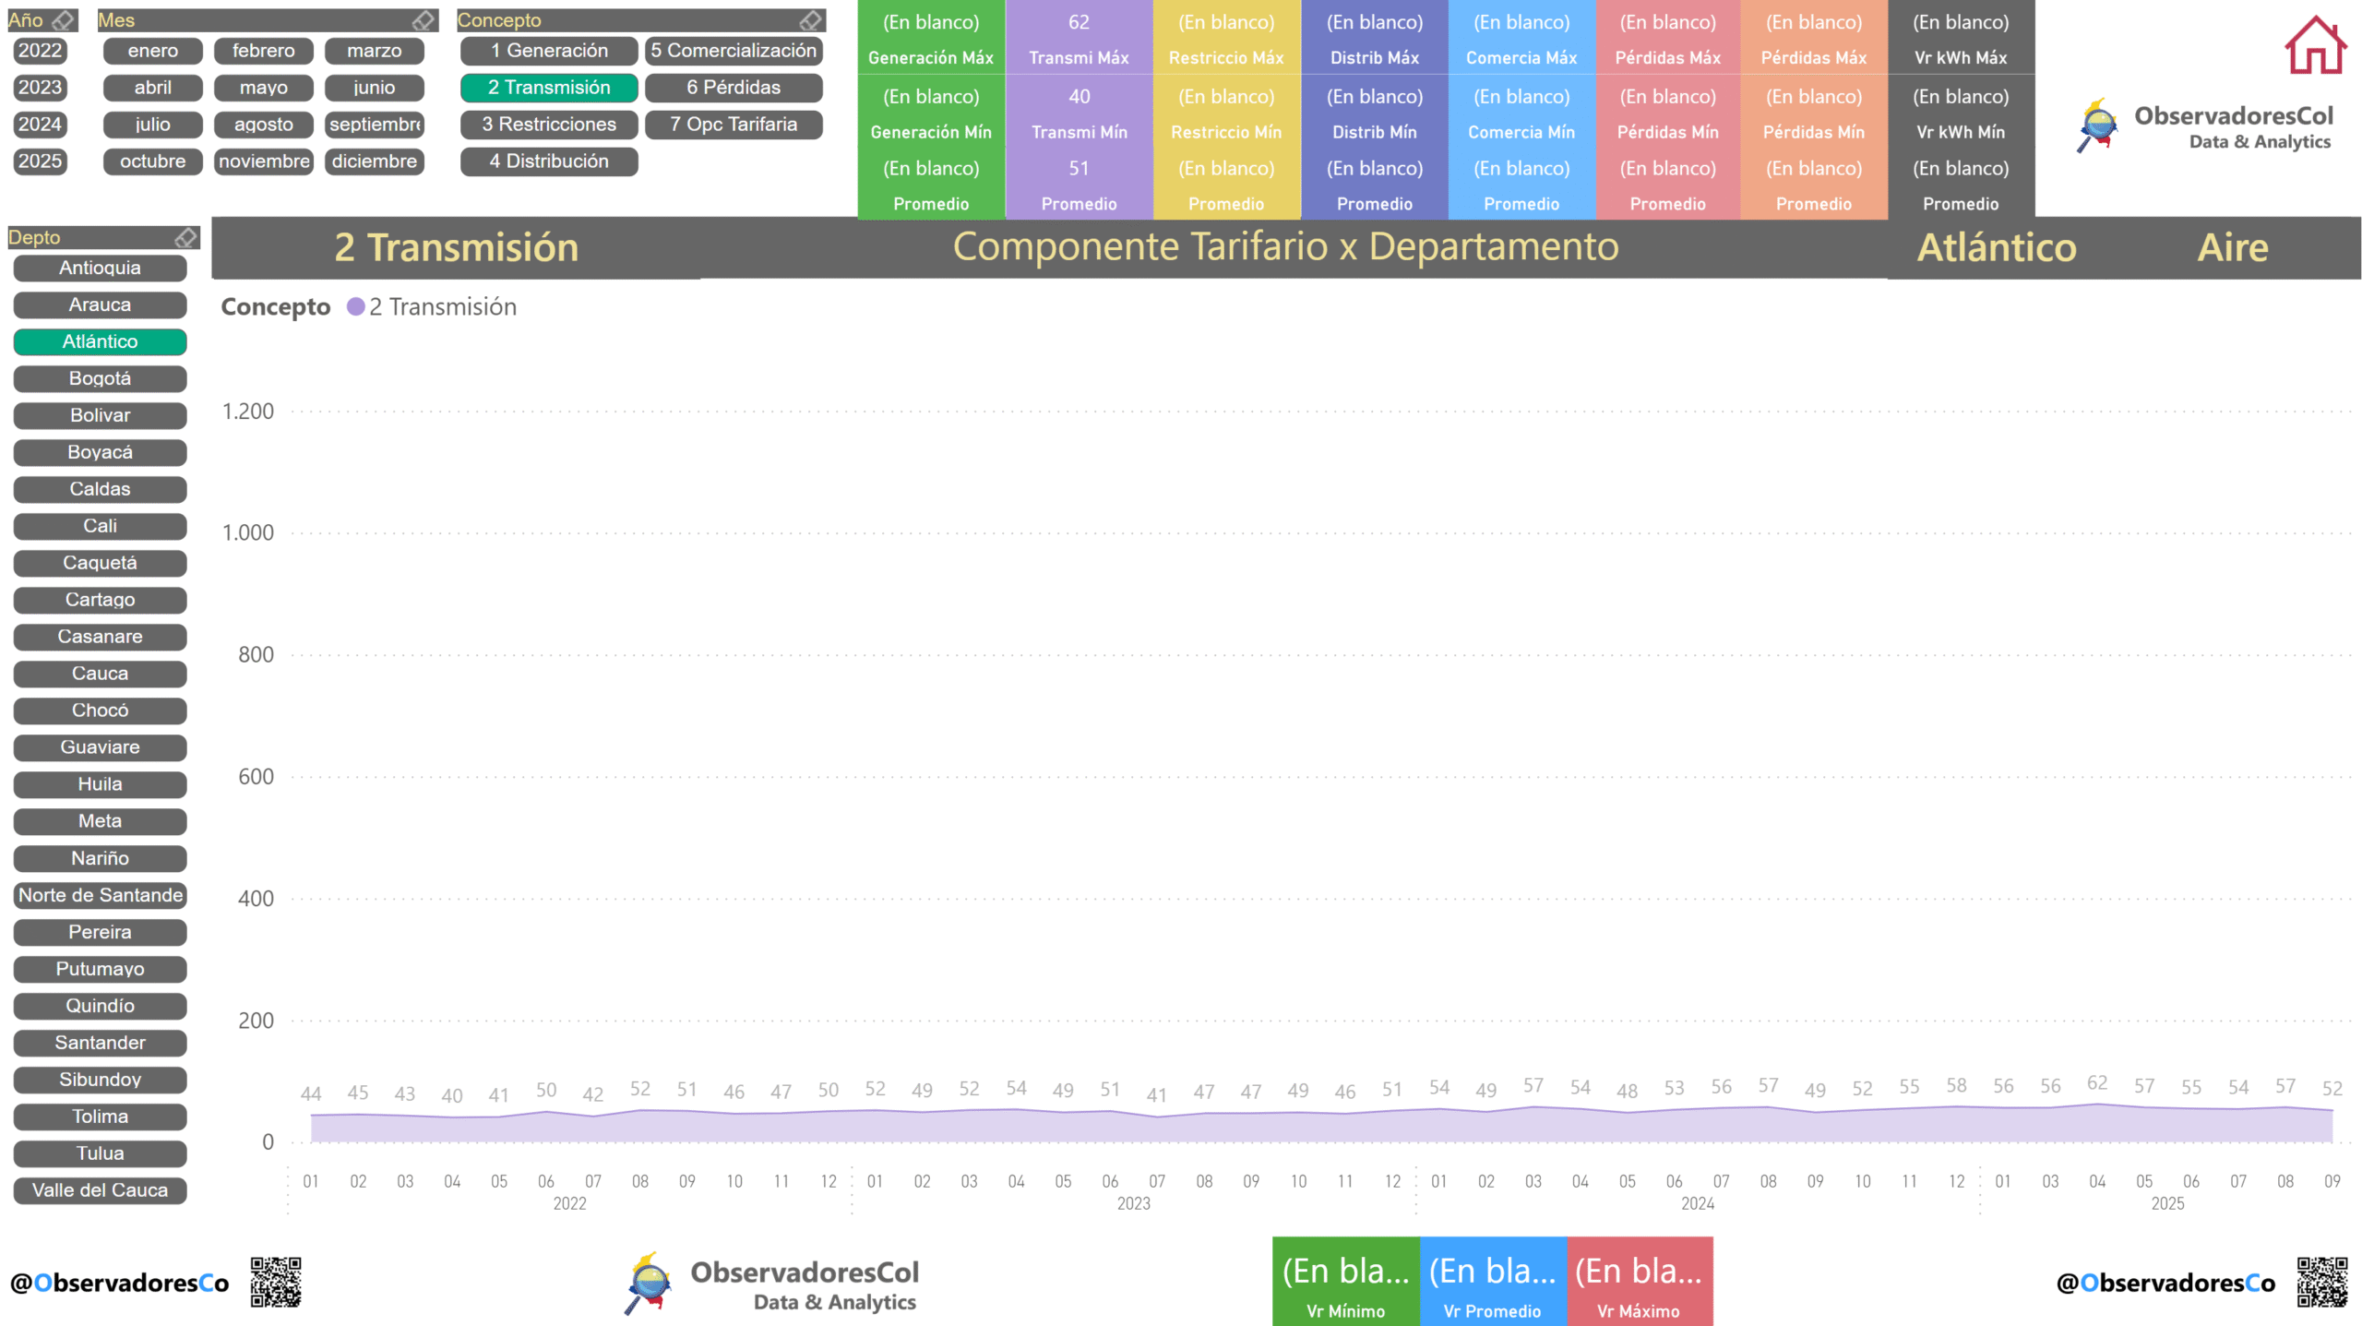
Task: Select the 7 Opc Tarifaria concept
Action: click(733, 125)
